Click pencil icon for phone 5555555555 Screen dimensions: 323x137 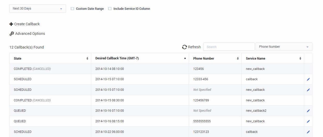[308, 122]
